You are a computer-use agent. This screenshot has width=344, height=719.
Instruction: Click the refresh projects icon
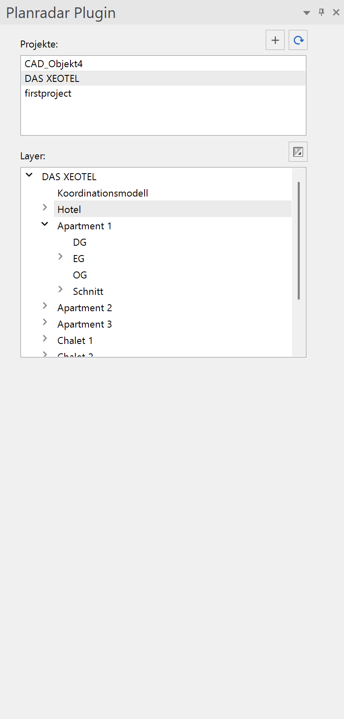tap(298, 40)
